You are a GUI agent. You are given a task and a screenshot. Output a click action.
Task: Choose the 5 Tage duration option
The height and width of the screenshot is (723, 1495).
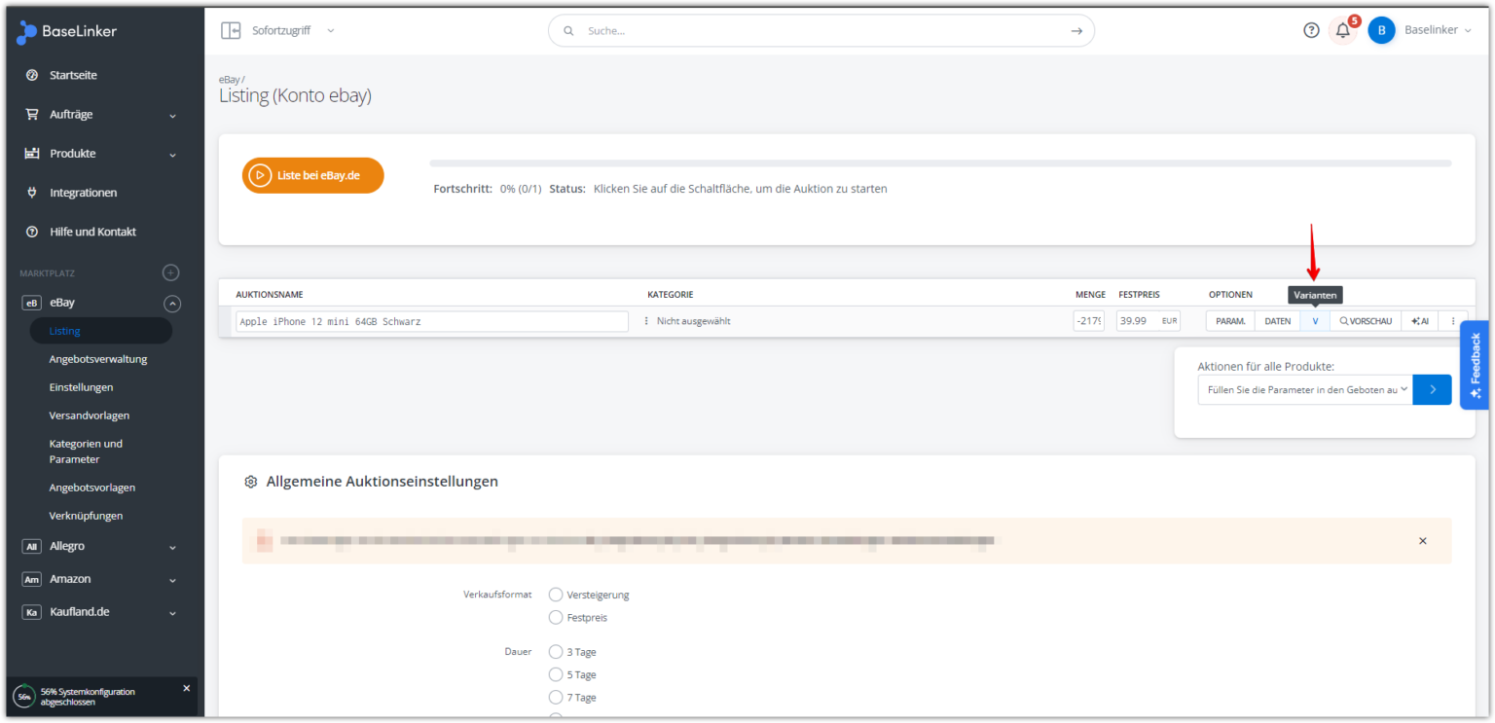[556, 674]
